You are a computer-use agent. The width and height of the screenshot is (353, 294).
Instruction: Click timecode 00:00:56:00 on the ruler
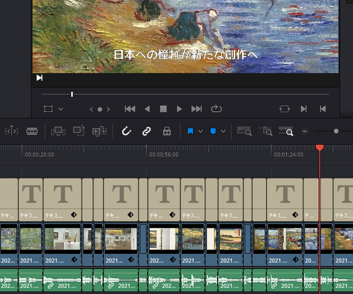[x=164, y=155]
